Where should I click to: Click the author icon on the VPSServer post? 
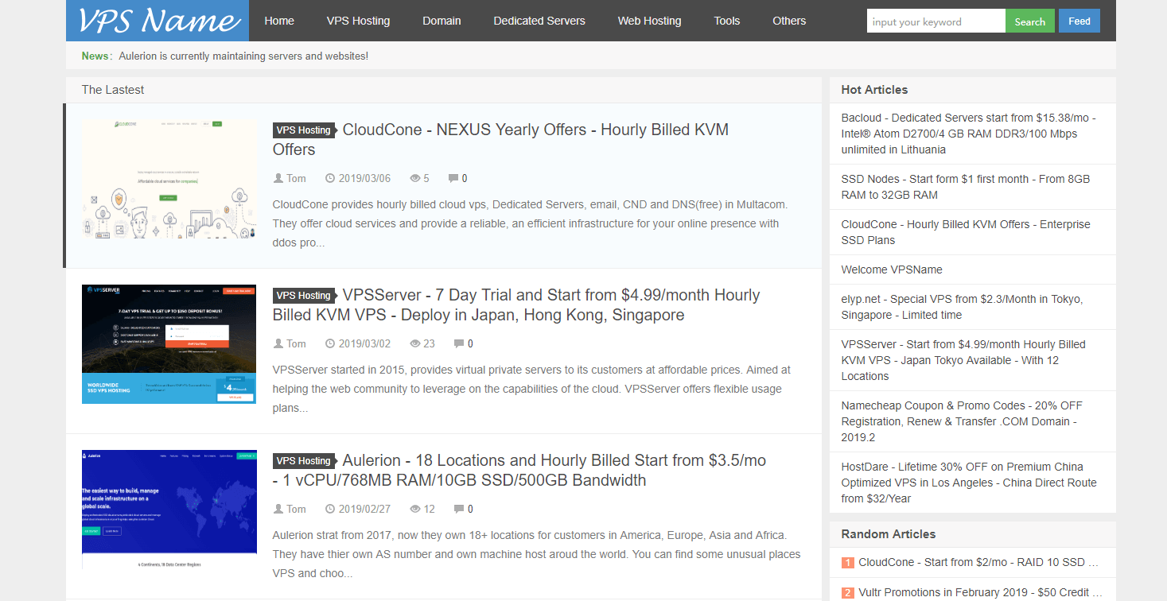pyautogui.click(x=278, y=343)
